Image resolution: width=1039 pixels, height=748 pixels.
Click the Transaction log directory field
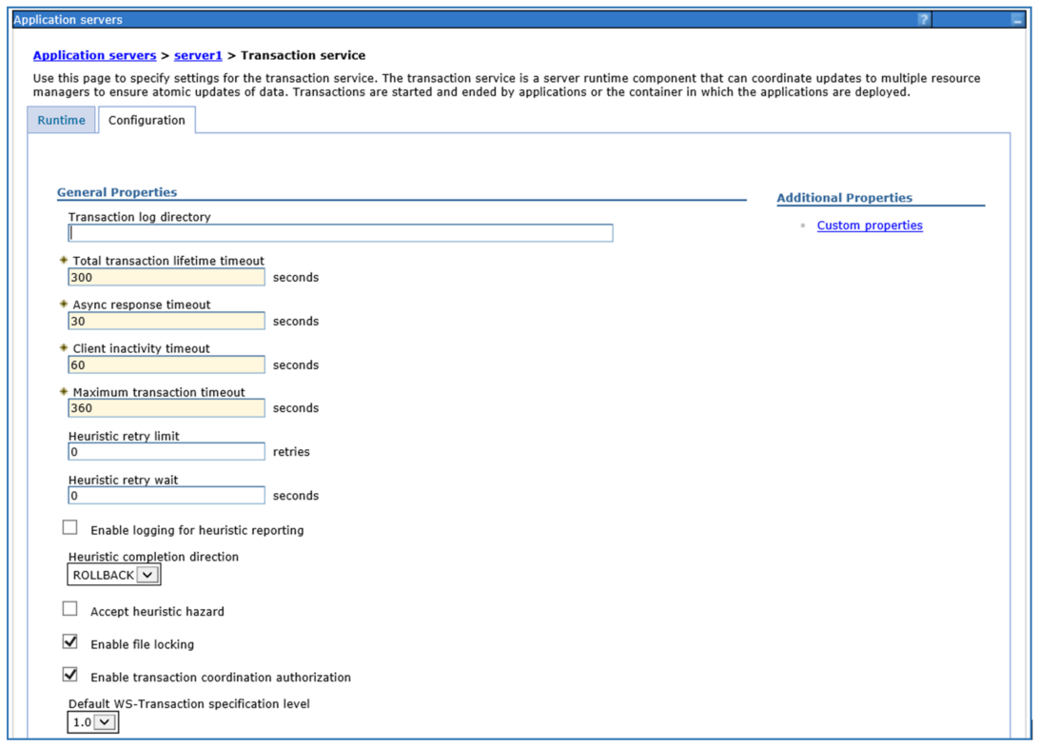point(341,233)
